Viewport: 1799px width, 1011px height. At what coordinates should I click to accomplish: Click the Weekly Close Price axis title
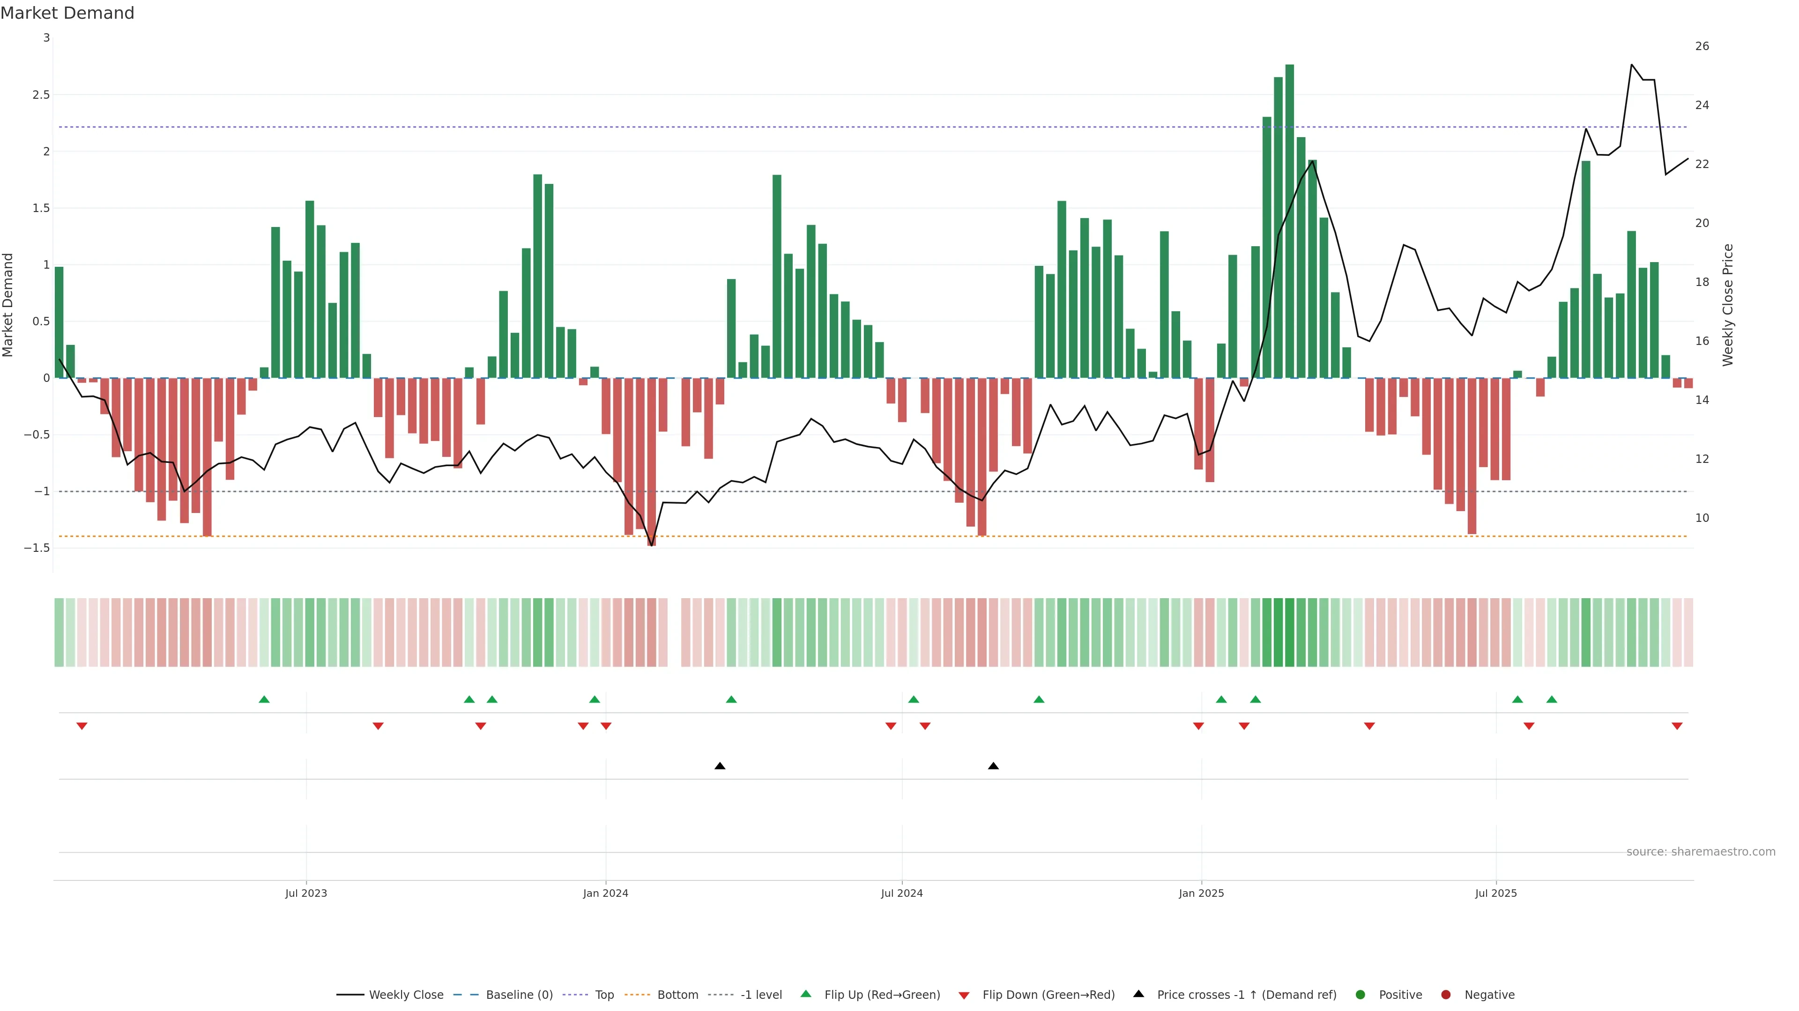click(1728, 305)
